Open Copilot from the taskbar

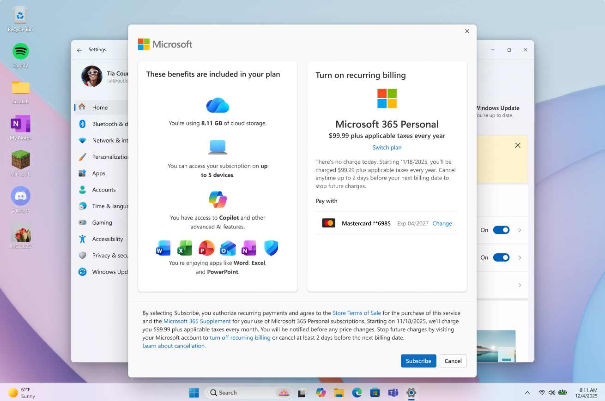click(x=321, y=393)
